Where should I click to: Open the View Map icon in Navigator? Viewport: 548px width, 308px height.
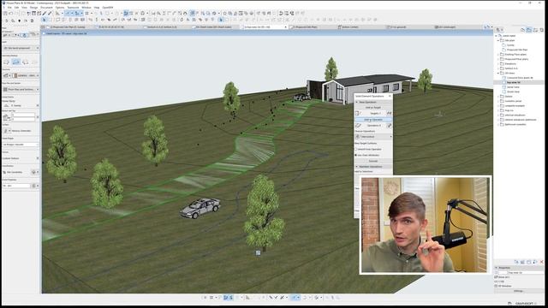pyautogui.click(x=529, y=30)
